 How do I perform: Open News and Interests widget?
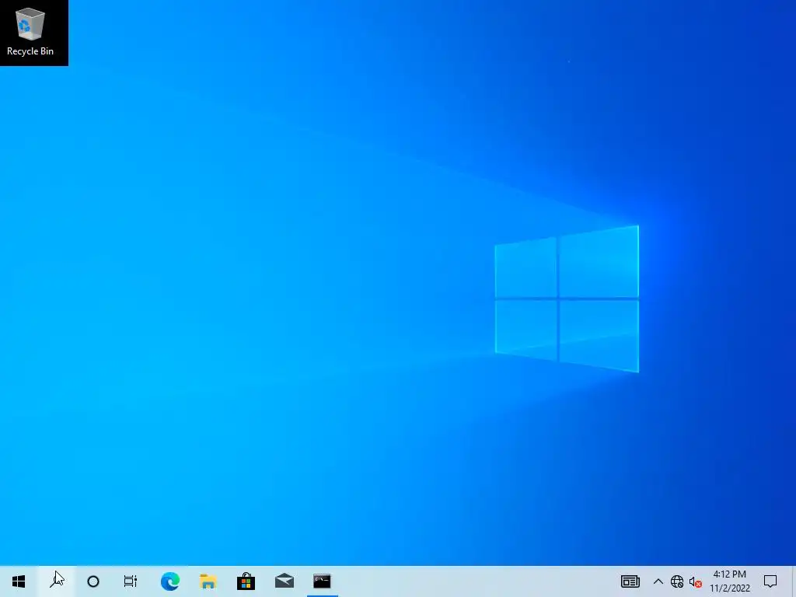tap(630, 581)
